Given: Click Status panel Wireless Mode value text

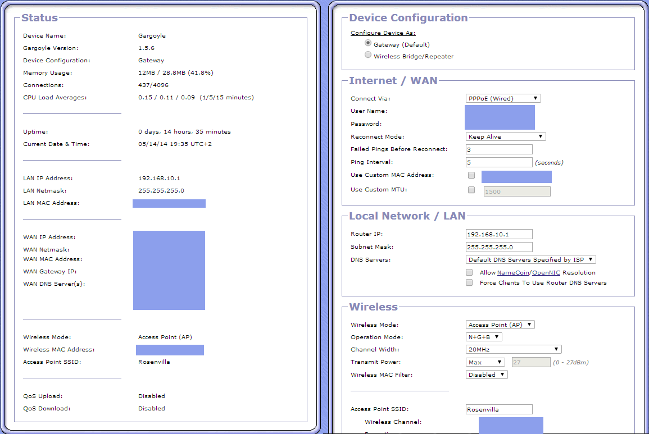Looking at the screenshot, I should point(165,337).
